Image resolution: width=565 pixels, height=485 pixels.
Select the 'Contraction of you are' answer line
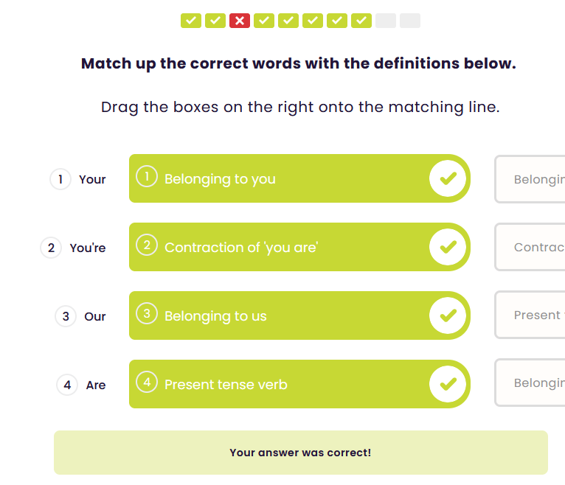[280, 247]
